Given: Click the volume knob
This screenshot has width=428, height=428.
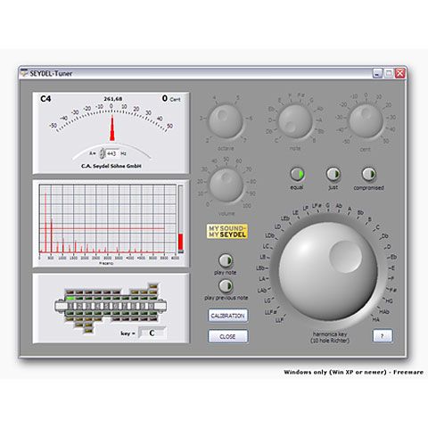Looking at the screenshot, I should (x=226, y=185).
